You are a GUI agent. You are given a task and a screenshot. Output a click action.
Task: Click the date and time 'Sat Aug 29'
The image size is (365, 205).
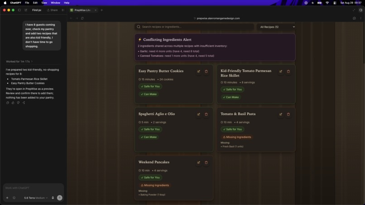pos(351,3)
